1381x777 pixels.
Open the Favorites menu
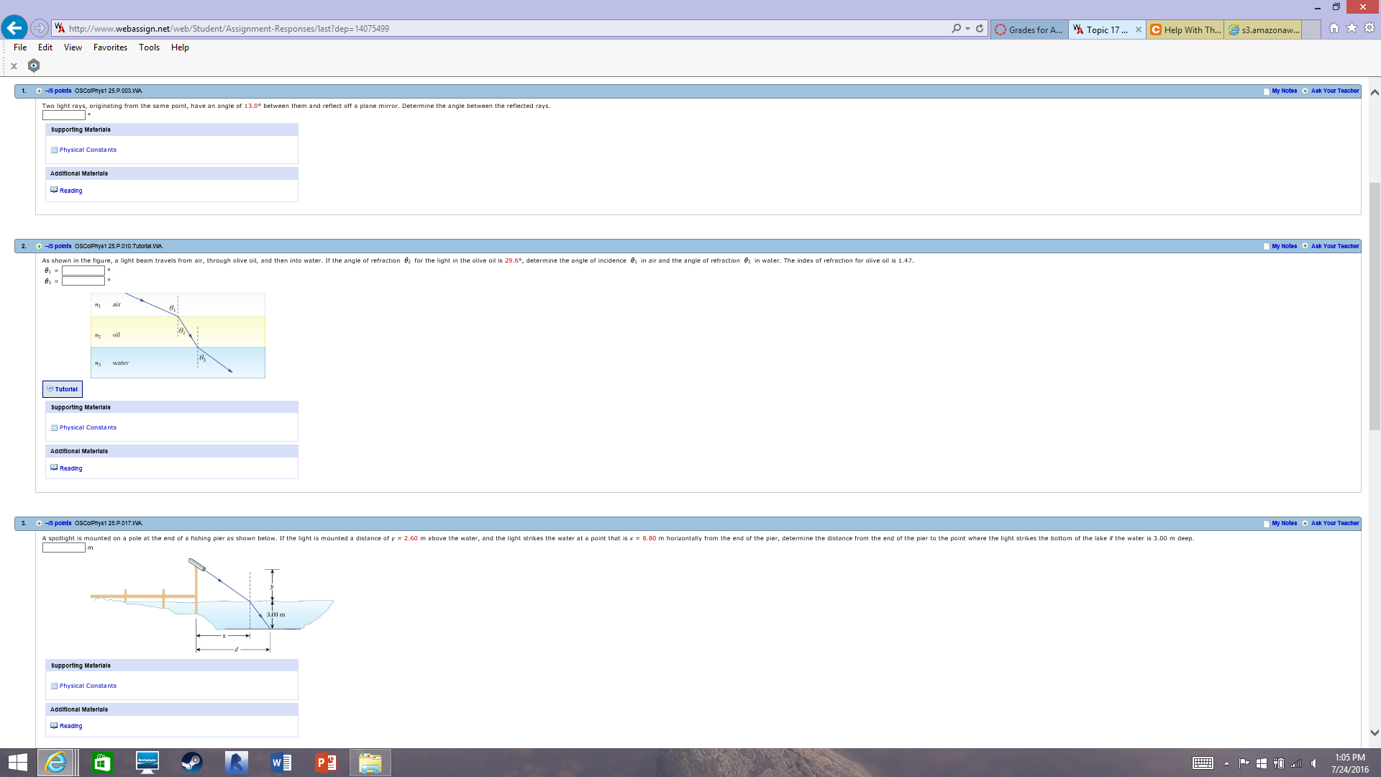click(110, 47)
